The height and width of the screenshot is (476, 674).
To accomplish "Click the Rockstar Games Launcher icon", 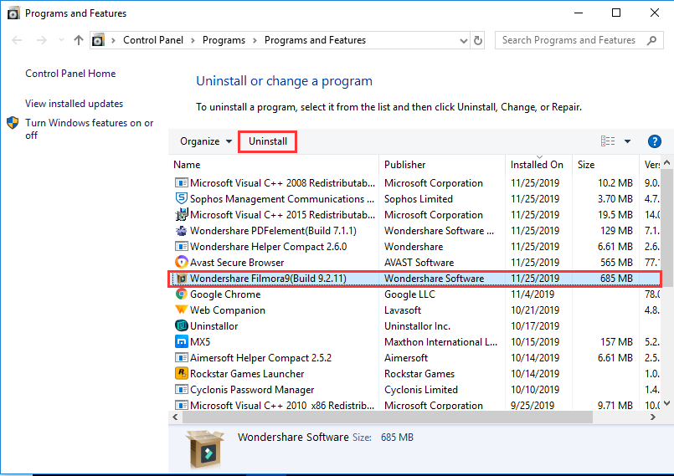I will pos(182,373).
